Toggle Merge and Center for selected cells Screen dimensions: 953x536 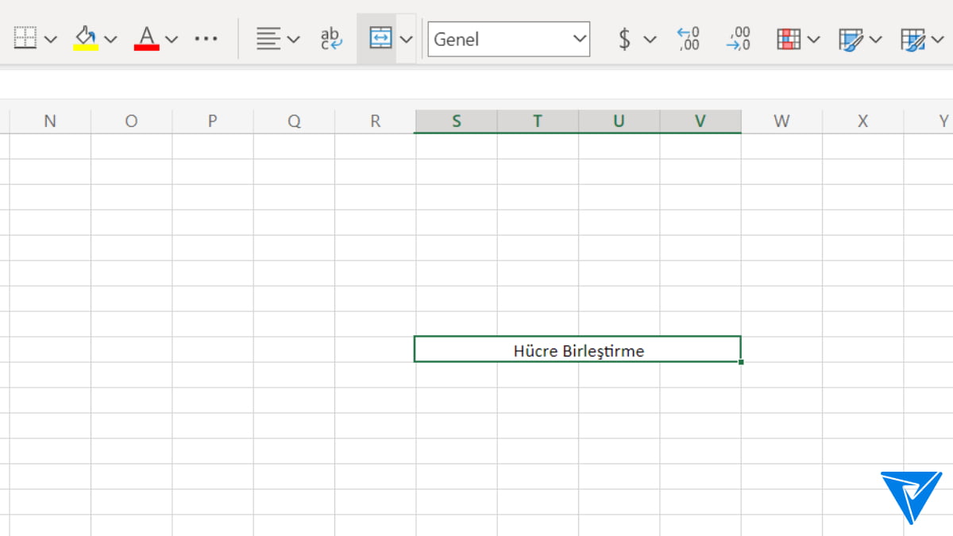[x=380, y=38]
